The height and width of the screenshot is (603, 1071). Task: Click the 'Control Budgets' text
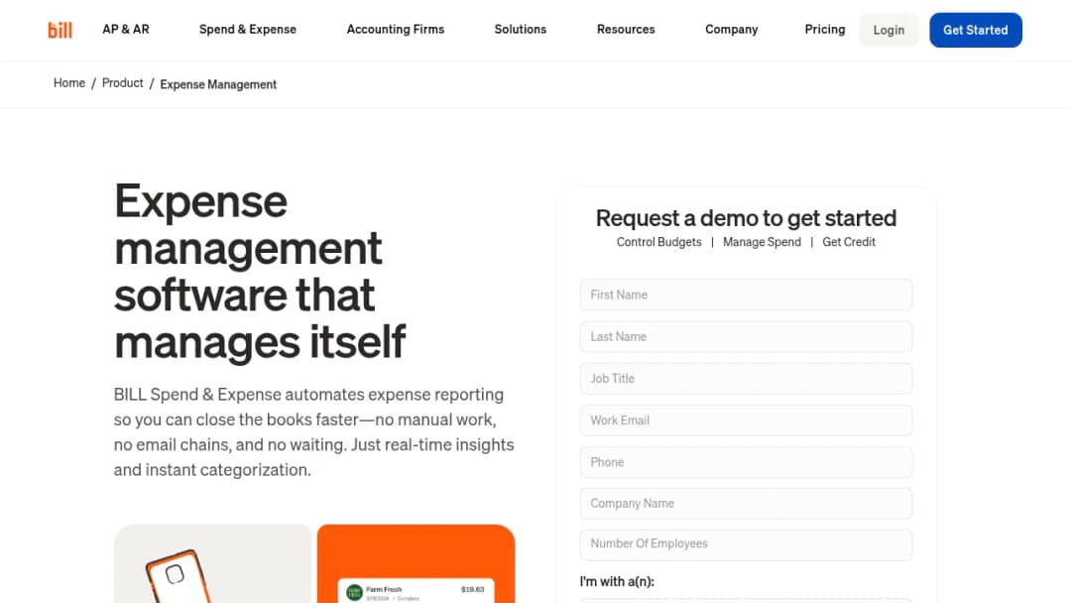[x=658, y=242]
